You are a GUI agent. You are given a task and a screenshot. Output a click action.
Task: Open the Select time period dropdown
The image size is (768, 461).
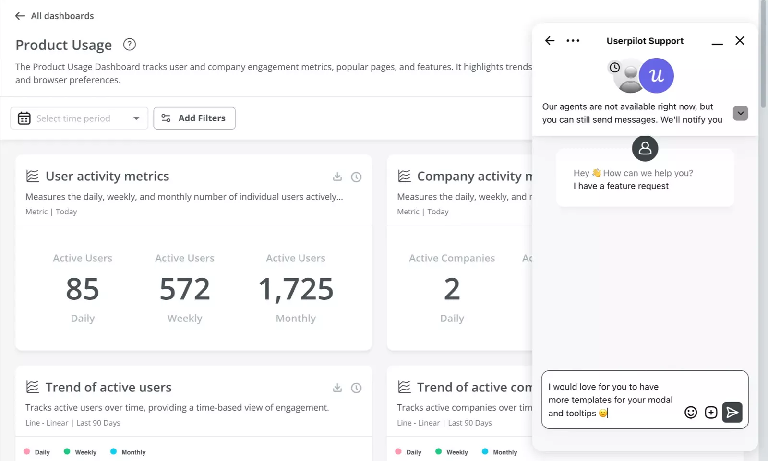point(79,118)
